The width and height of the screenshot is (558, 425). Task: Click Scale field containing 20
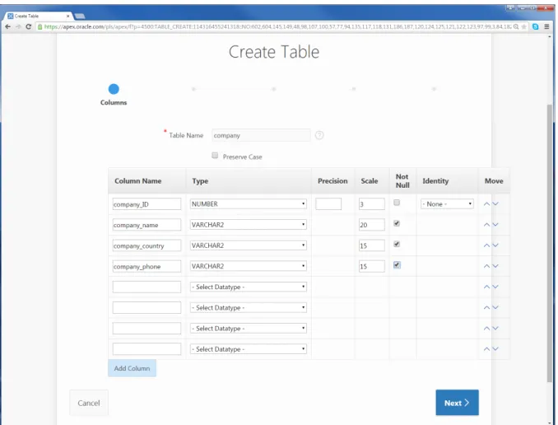click(x=371, y=225)
